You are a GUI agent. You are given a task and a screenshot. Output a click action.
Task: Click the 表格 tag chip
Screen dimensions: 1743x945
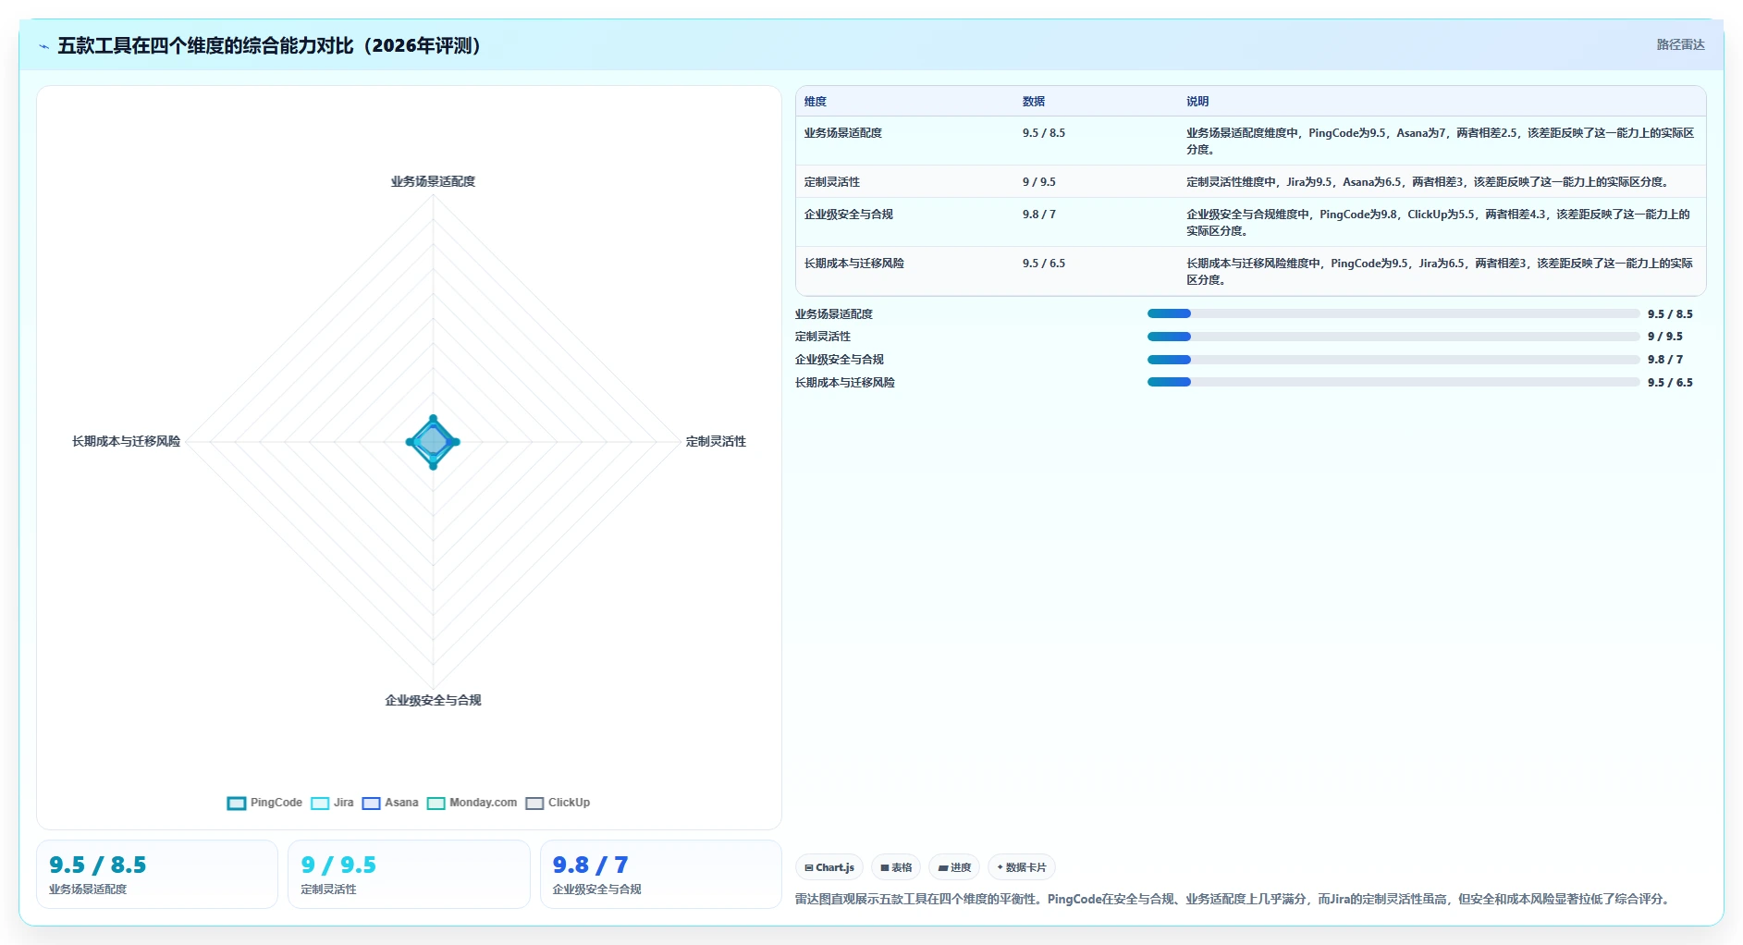[896, 867]
